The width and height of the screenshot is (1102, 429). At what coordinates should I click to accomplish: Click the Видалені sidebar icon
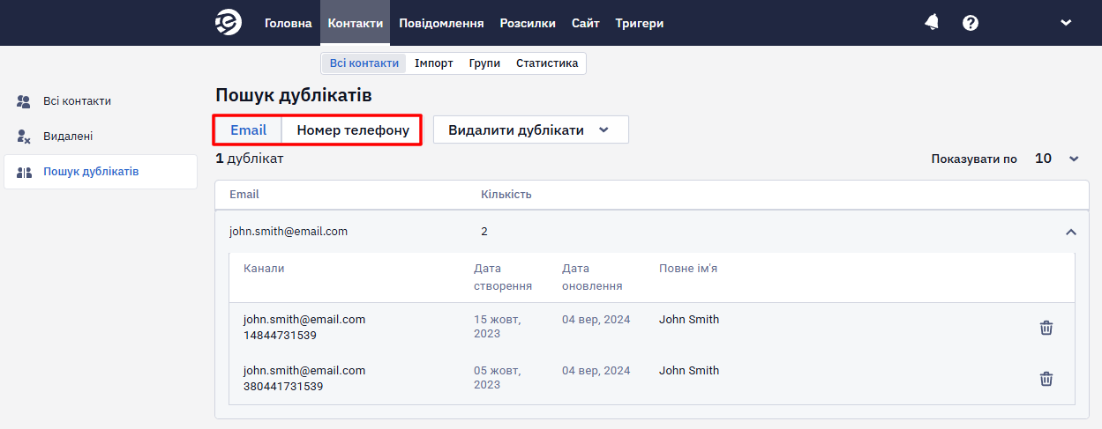[24, 137]
